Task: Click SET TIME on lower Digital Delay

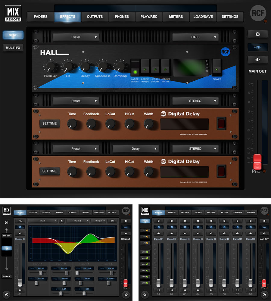Action: coord(50,171)
